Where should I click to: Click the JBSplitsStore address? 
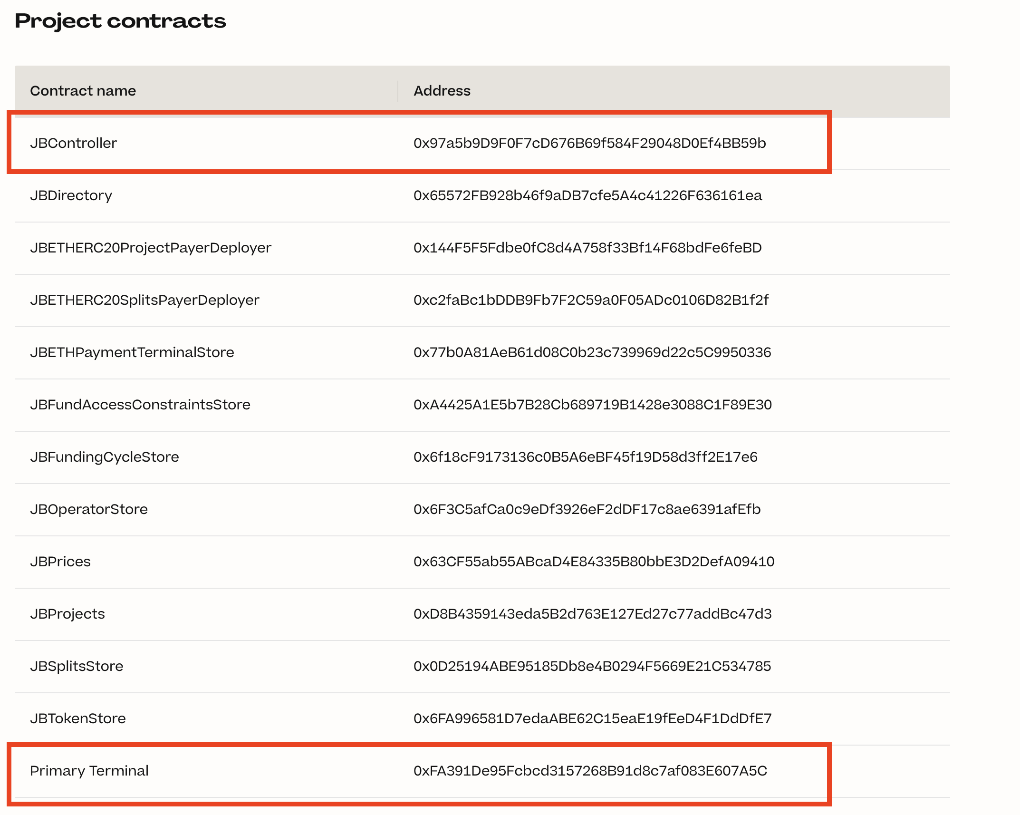click(592, 666)
